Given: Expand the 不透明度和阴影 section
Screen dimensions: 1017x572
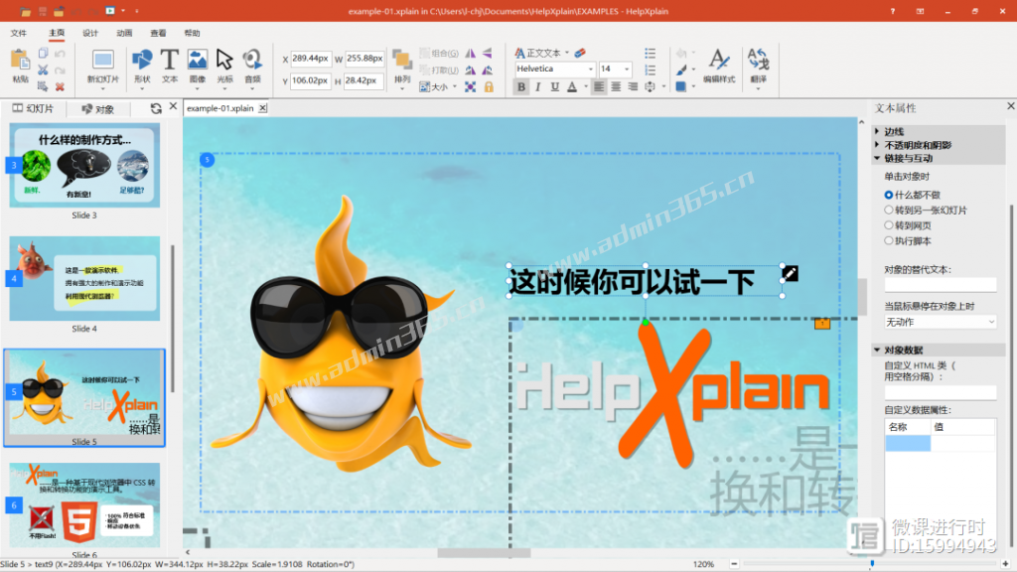Looking at the screenshot, I should coord(877,145).
